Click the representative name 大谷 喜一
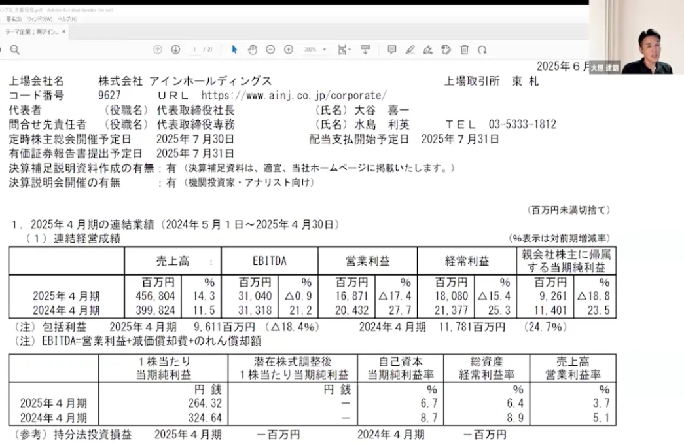This screenshot has height=445, width=684. (382, 110)
